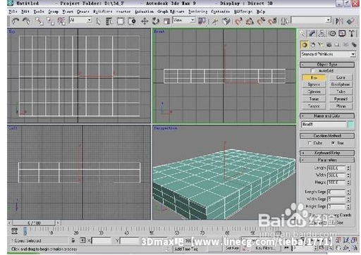The image size is (361, 255).
Task: Enable the AutoGrid checkbox
Action: (x=312, y=70)
